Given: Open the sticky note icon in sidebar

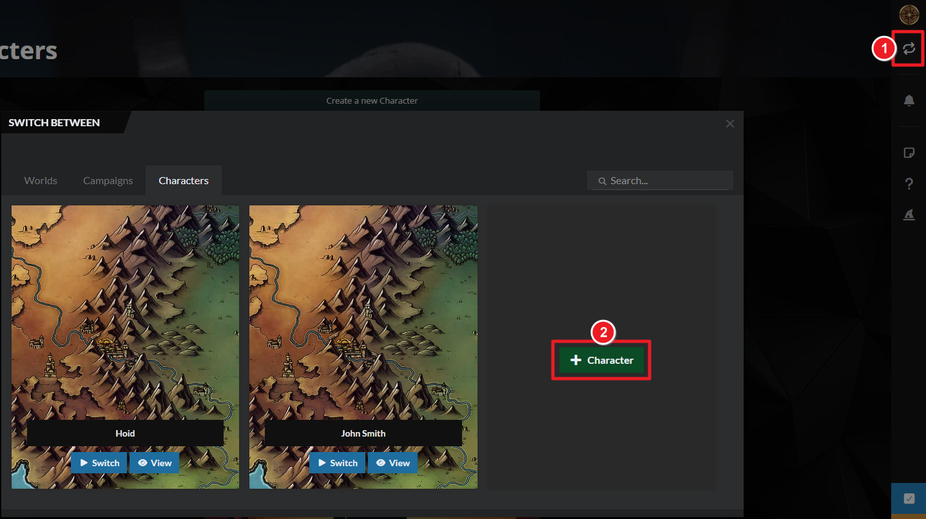Looking at the screenshot, I should (909, 153).
